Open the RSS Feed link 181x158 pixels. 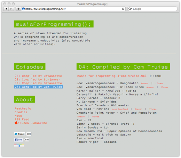pos(22,119)
